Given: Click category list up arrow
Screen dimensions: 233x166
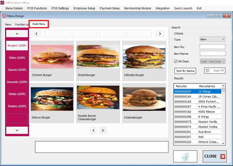Looking at the screenshot, I should [x=17, y=34].
